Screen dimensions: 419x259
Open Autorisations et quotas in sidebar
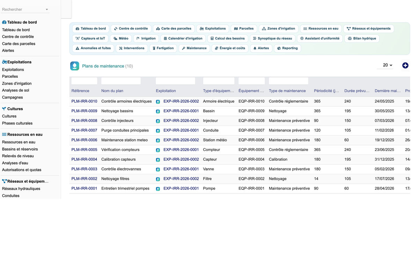(22, 170)
